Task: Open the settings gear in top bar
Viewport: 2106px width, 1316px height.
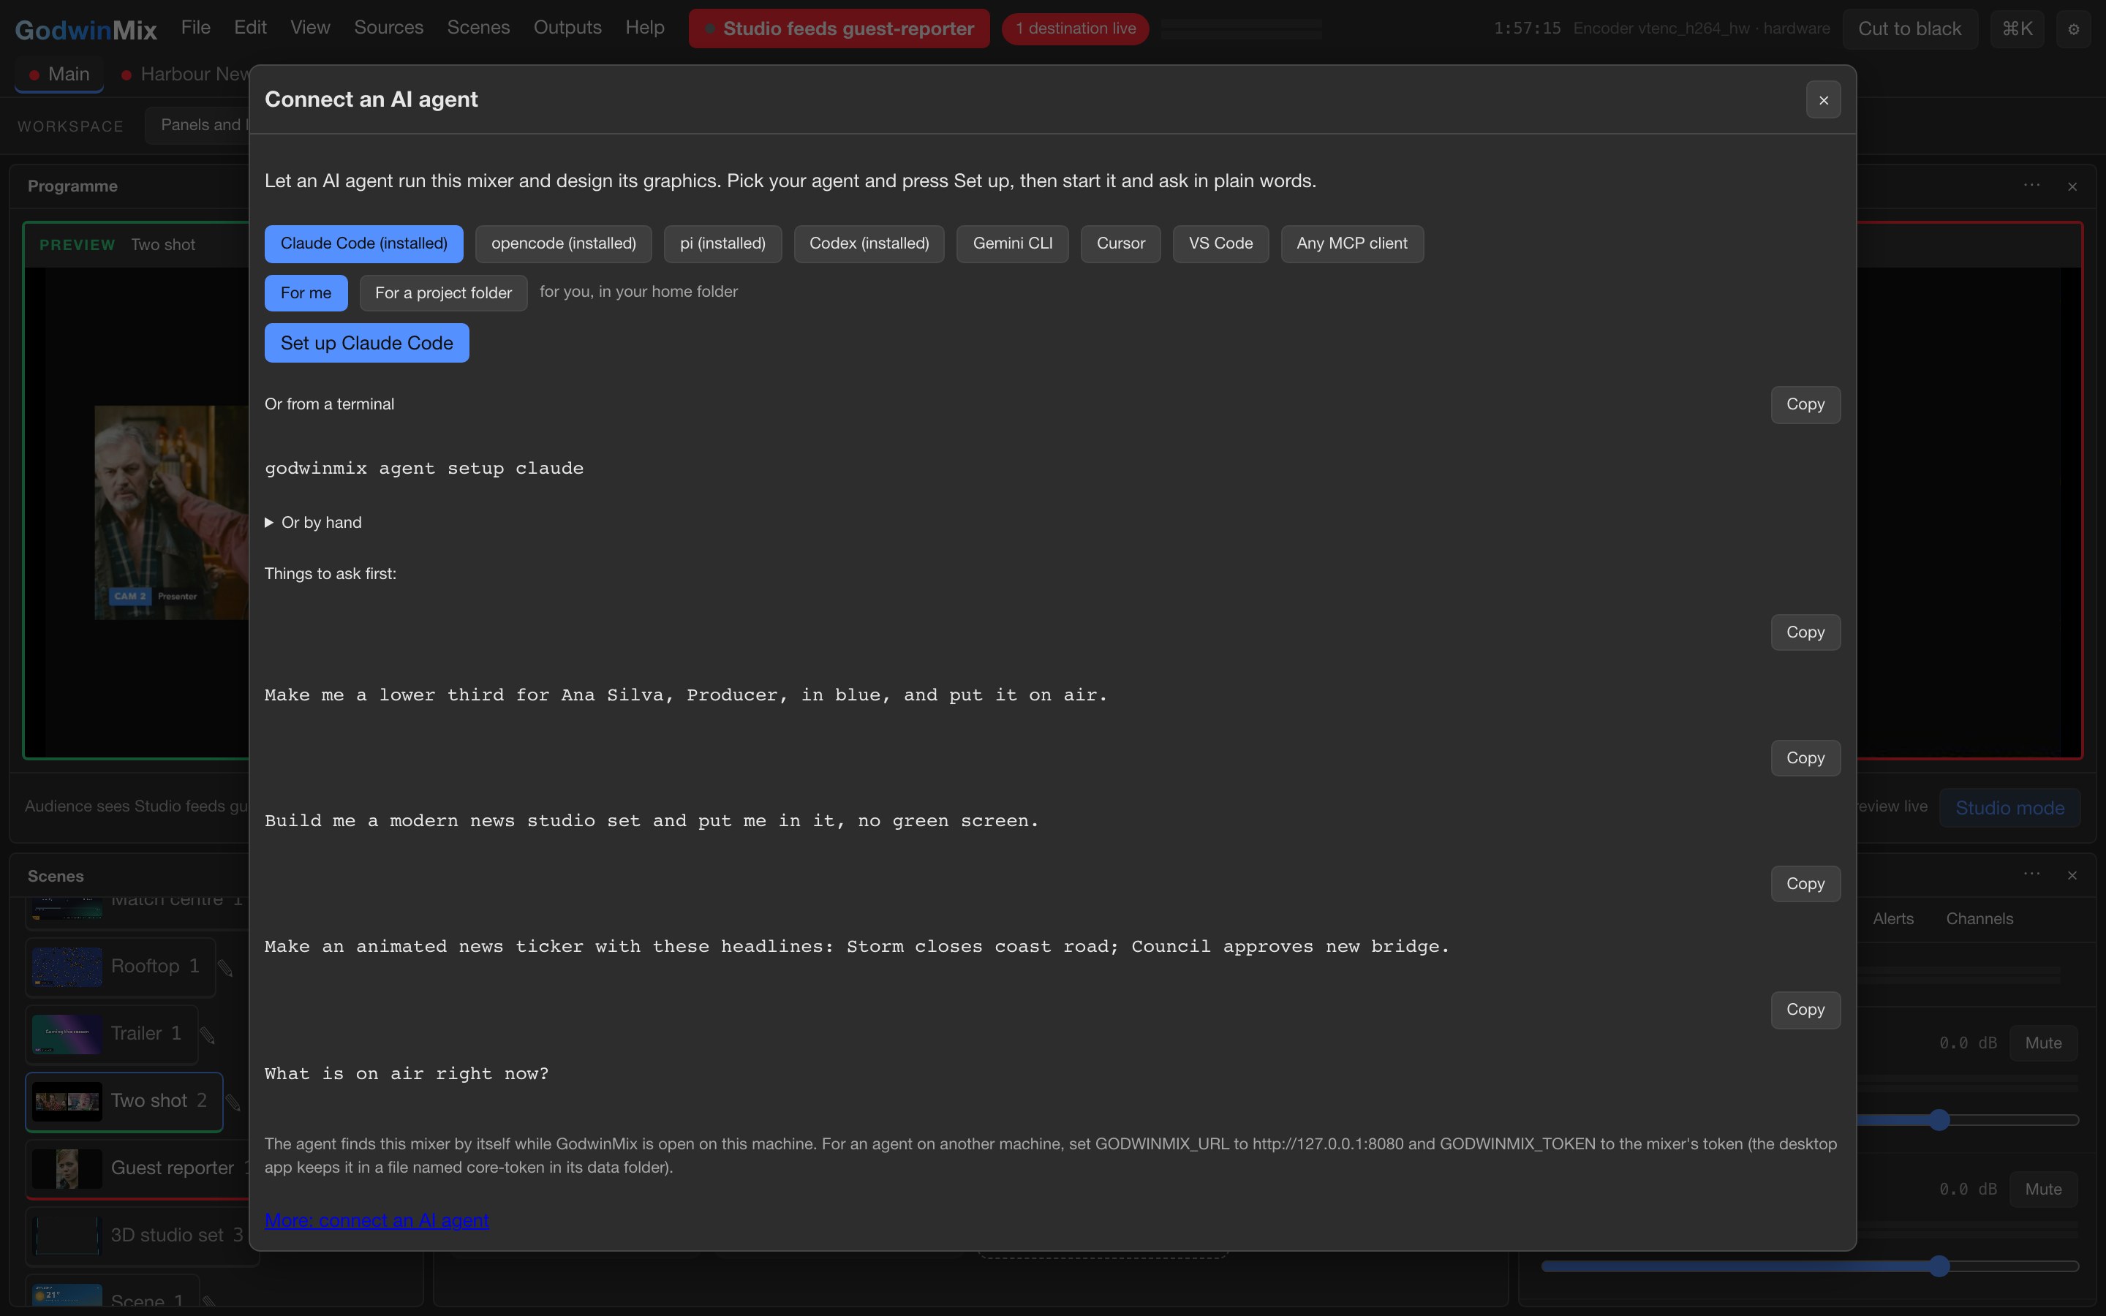Action: click(2073, 29)
